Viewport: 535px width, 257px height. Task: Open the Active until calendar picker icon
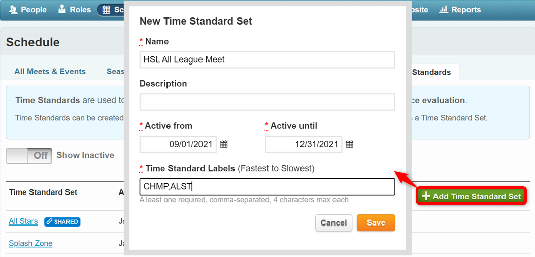coord(350,144)
